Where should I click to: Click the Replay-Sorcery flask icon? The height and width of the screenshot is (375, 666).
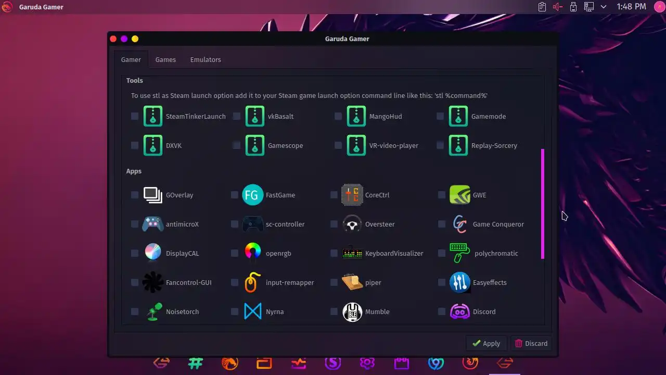click(x=458, y=145)
